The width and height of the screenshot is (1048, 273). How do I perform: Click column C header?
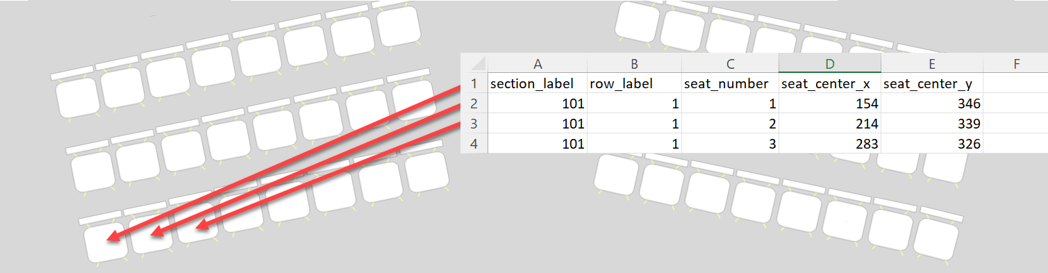(731, 63)
